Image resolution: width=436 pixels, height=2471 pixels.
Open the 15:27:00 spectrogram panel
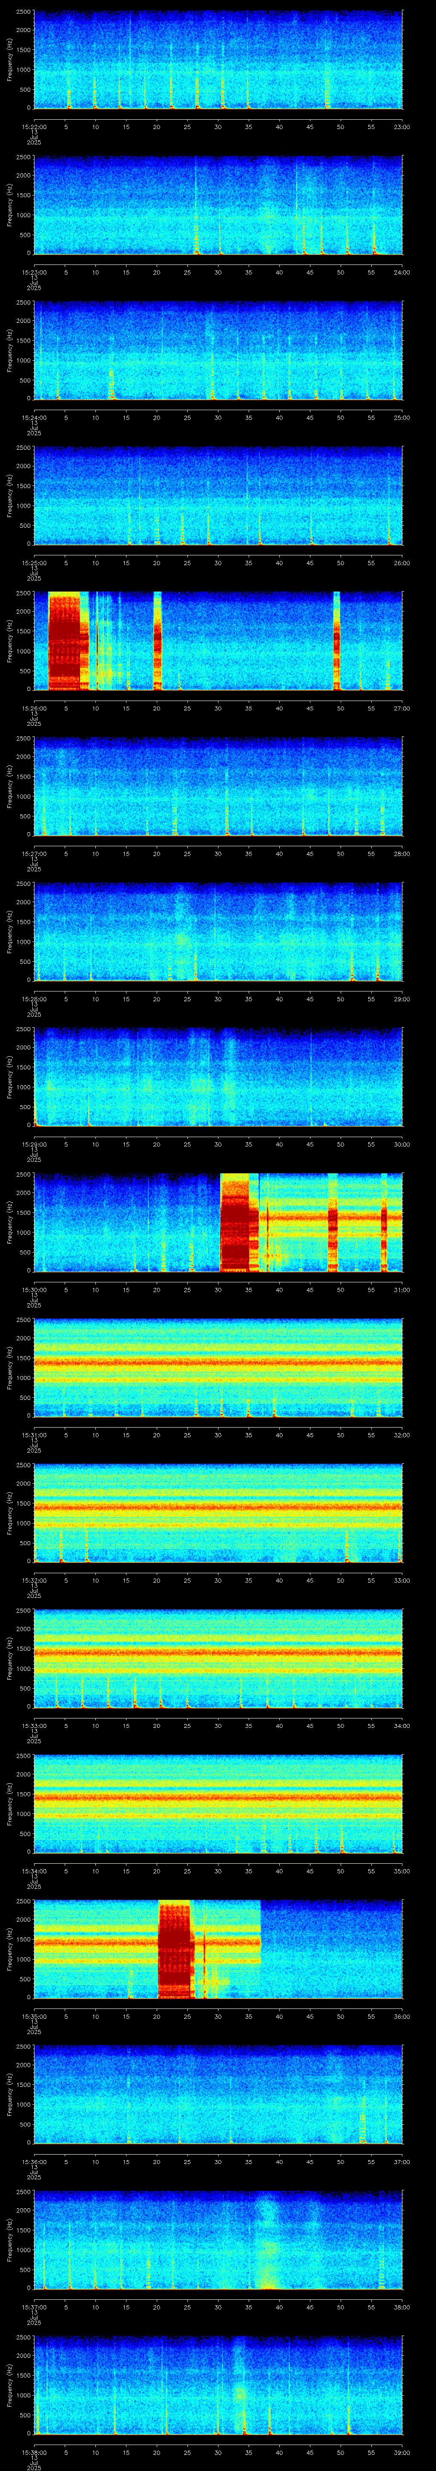tap(218, 787)
